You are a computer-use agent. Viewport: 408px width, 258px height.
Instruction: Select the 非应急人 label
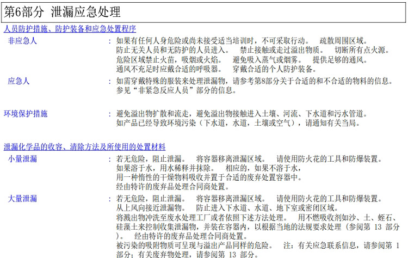click(22, 41)
